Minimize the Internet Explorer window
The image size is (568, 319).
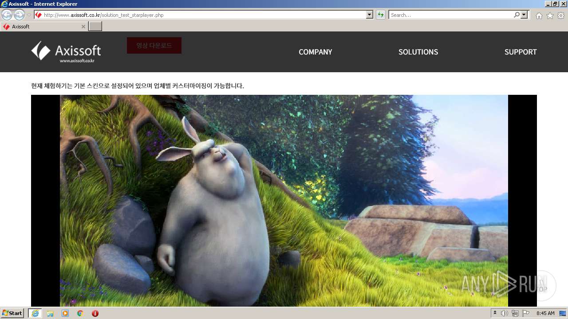point(548,4)
